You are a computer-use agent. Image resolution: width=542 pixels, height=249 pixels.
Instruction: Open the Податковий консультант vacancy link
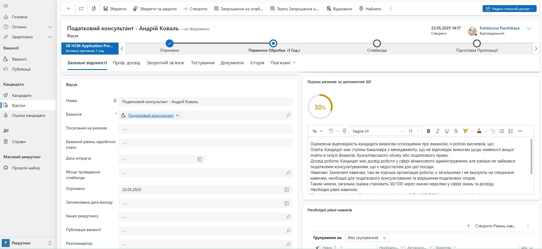tap(151, 115)
